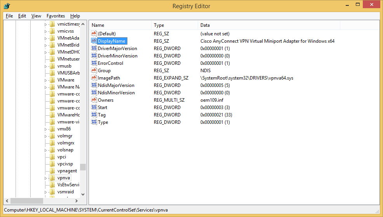383x217 pixels.
Task: Open the Help menu
Action: (x=75, y=16)
